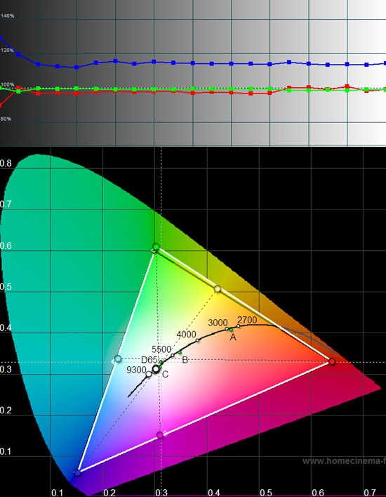Image resolution: width=386 pixels, height=497 pixels.
Task: Click the green illuminant A dot
Action: (x=232, y=330)
